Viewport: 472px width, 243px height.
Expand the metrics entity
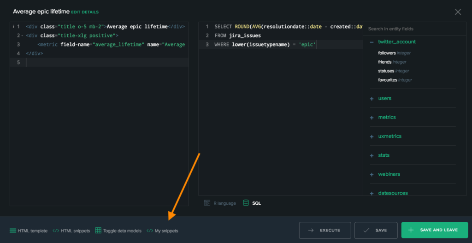coord(372,118)
